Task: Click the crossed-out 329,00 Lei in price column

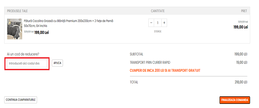Action: [x=243, y=22]
